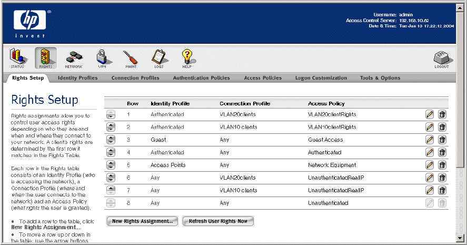This screenshot has height=245, width=467.
Task: Switch to Identity Profiles tab
Action: [78, 78]
